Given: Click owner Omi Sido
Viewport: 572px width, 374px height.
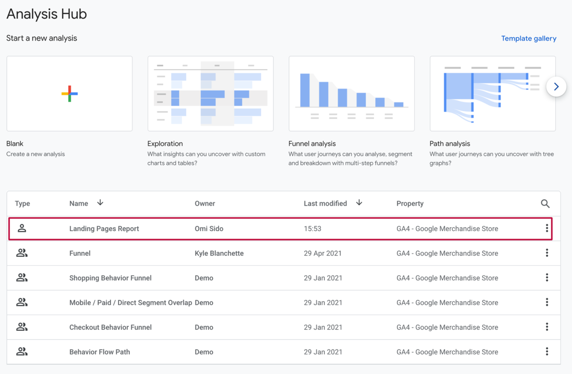Looking at the screenshot, I should (209, 229).
